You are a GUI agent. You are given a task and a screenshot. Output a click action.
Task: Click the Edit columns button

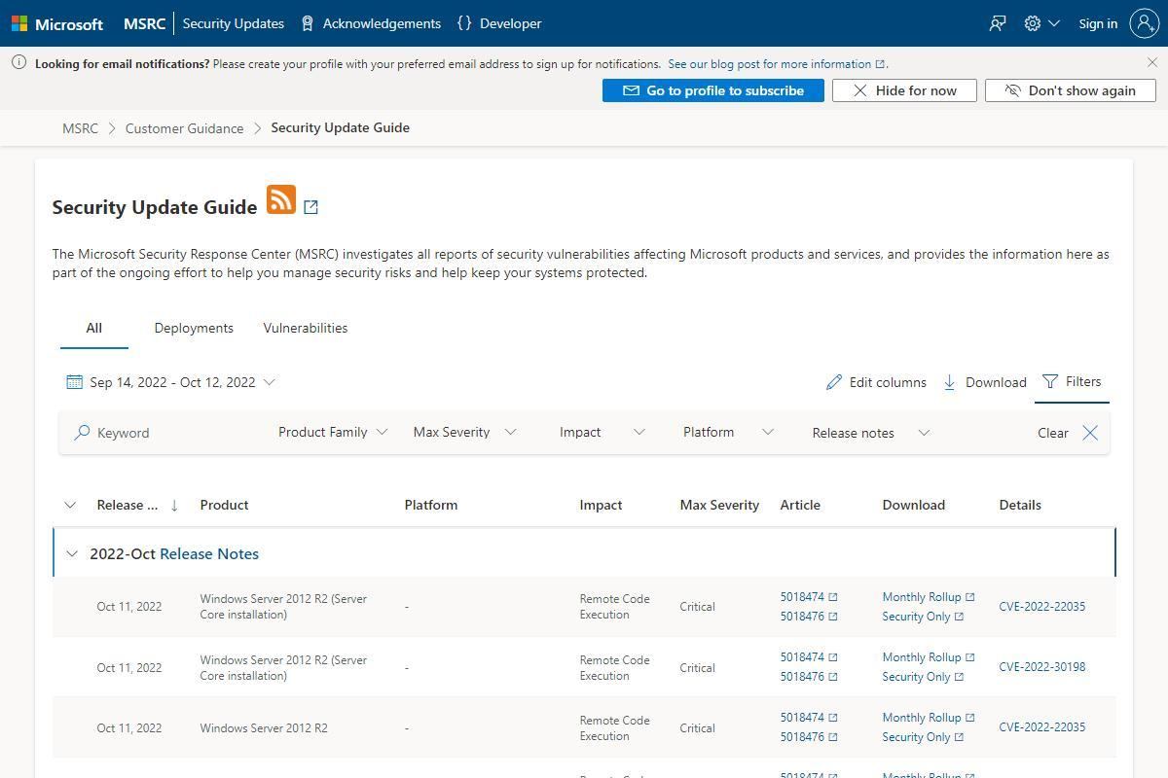pyautogui.click(x=876, y=382)
